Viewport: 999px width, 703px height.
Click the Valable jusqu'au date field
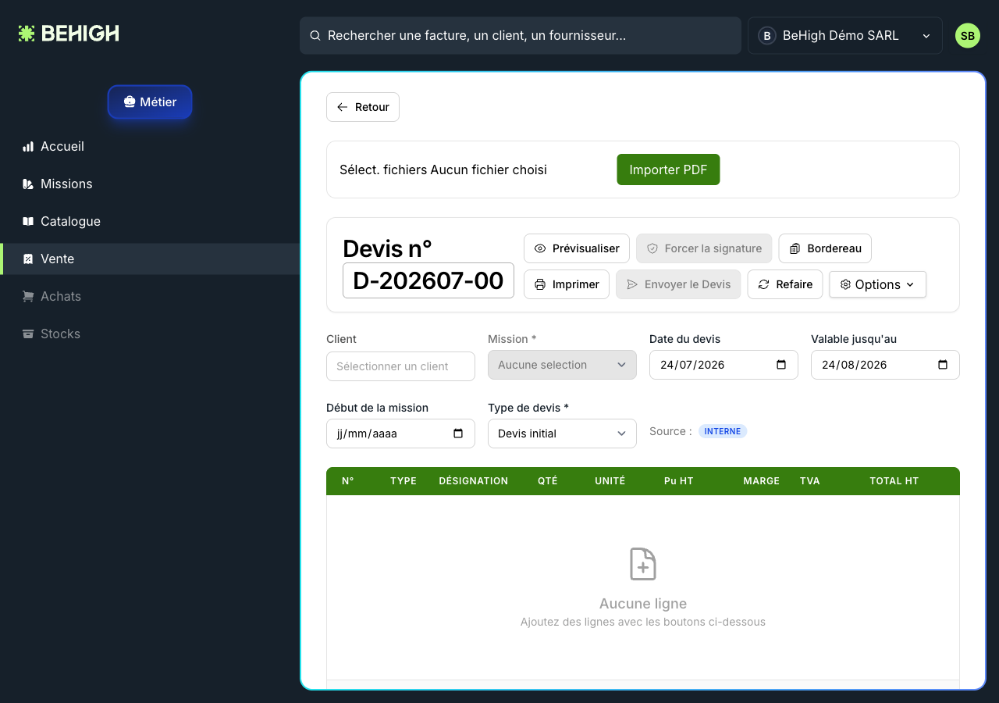pos(885,365)
